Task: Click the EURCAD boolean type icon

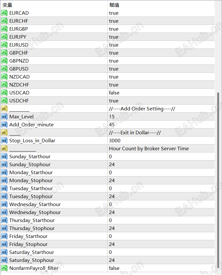Action: pos(4,13)
